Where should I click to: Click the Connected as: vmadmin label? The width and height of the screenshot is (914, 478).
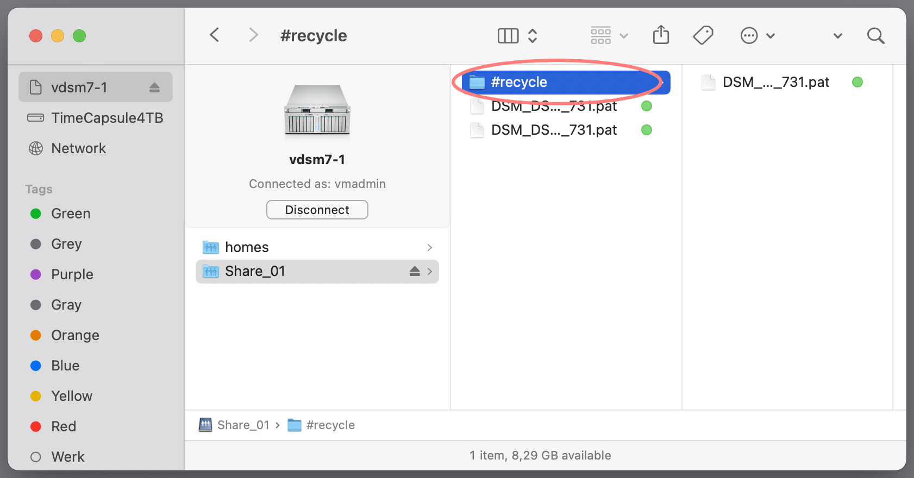tap(317, 184)
